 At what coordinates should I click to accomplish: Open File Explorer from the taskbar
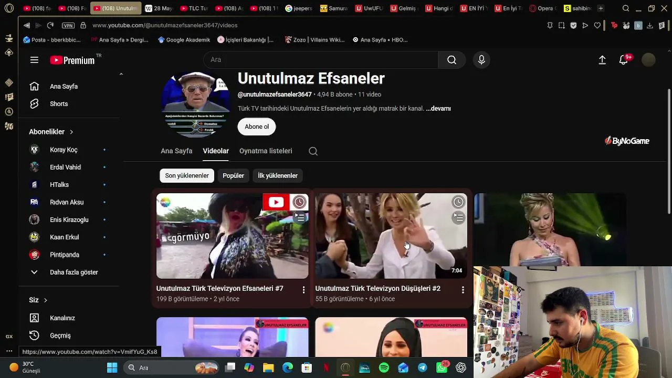tap(268, 367)
